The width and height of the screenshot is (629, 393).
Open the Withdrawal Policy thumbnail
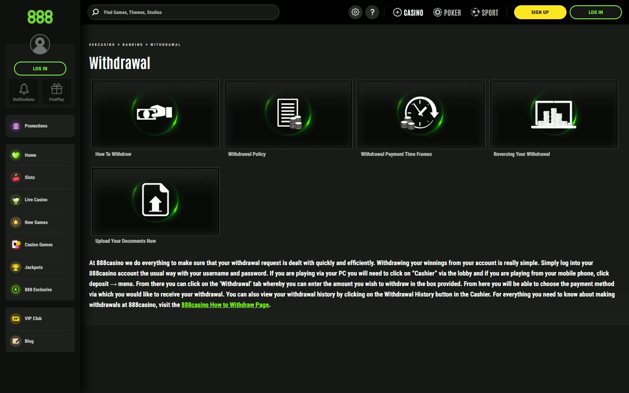coord(288,114)
